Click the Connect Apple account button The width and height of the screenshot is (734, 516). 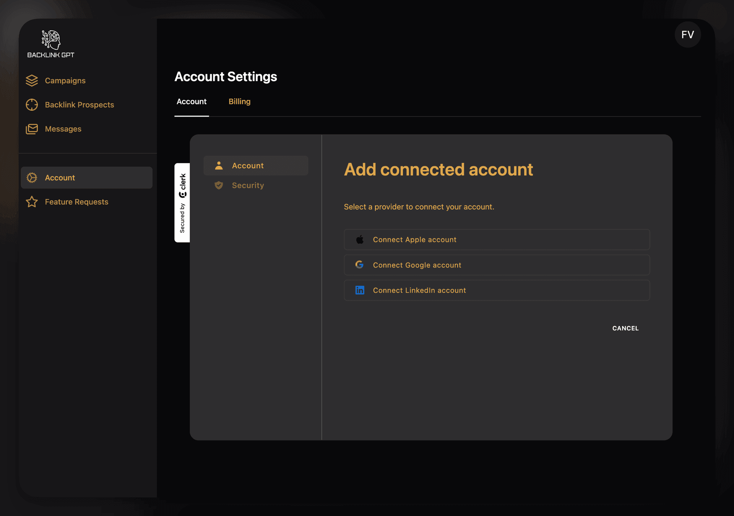[497, 240]
